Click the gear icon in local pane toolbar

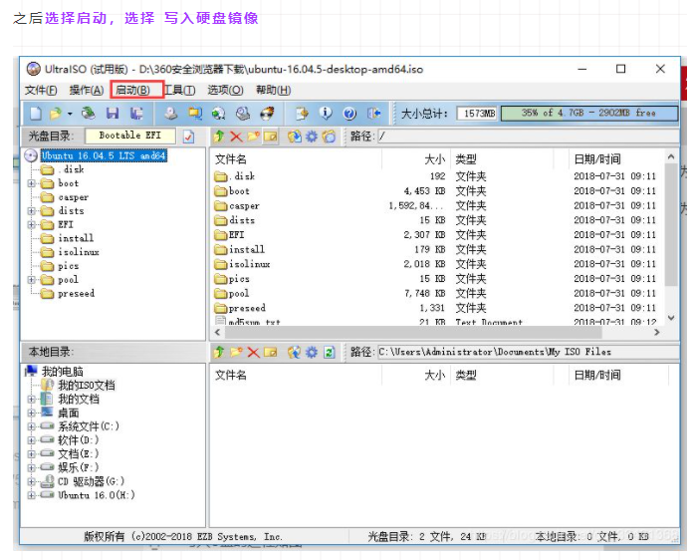pyautogui.click(x=312, y=353)
